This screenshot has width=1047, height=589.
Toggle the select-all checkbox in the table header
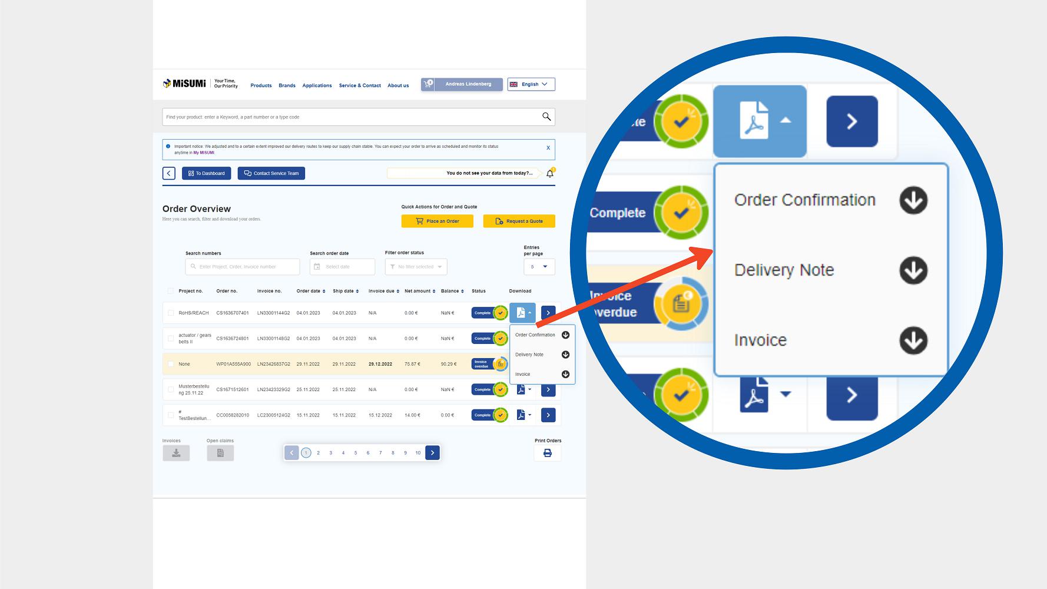pyautogui.click(x=171, y=291)
